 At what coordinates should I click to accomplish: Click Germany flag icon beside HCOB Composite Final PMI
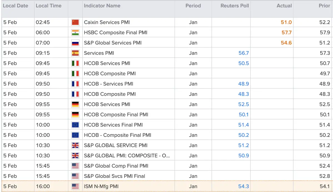coord(75,115)
